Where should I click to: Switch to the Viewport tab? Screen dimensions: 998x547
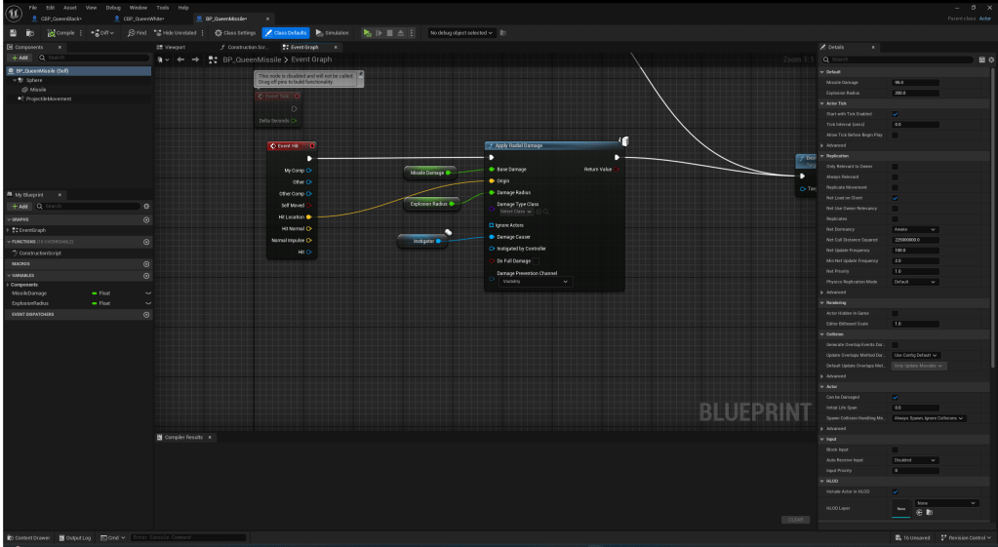click(173, 47)
